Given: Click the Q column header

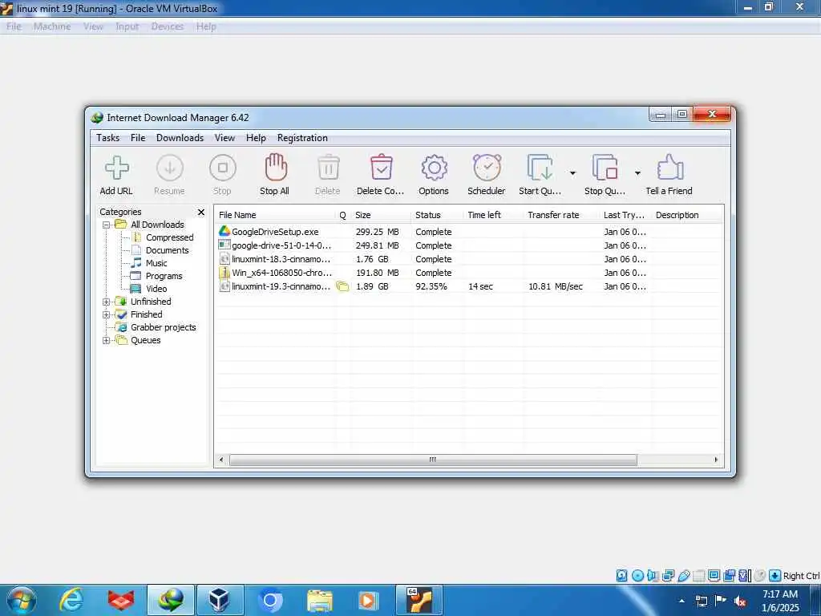Looking at the screenshot, I should 343,215.
